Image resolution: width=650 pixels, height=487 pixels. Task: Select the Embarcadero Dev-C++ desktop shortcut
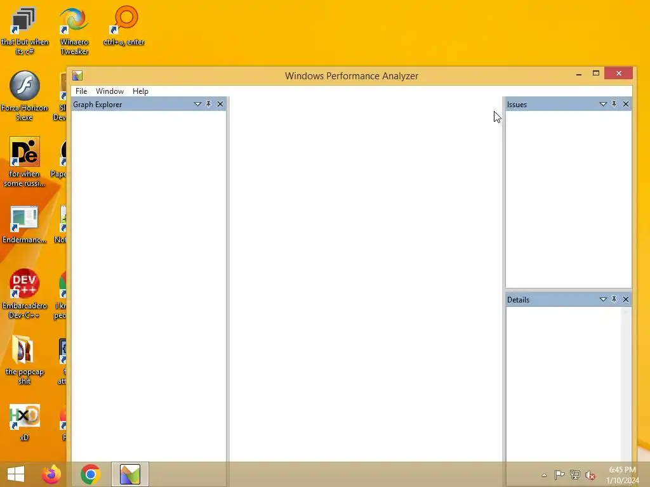[x=25, y=294]
